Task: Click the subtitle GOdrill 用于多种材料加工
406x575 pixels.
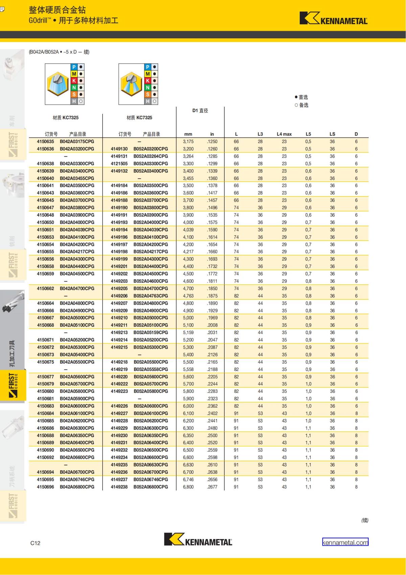Action: [73, 21]
